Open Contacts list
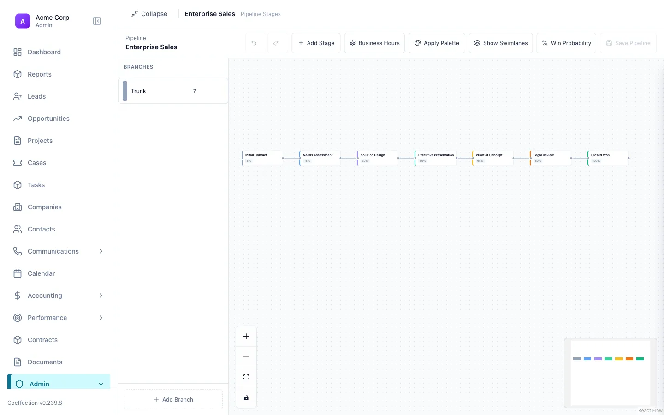Image resolution: width=664 pixels, height=415 pixels. click(x=59, y=229)
